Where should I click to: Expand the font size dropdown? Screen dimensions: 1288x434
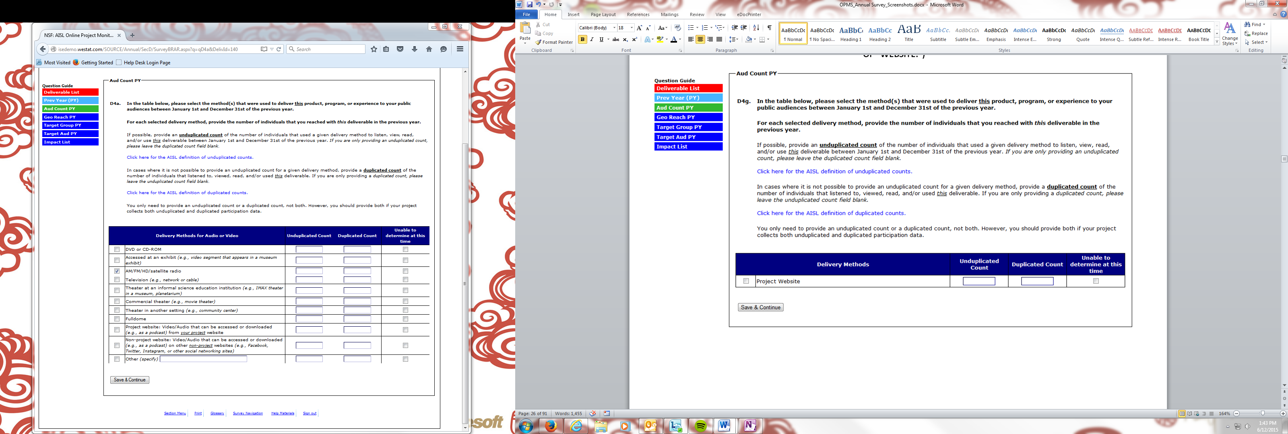(632, 28)
